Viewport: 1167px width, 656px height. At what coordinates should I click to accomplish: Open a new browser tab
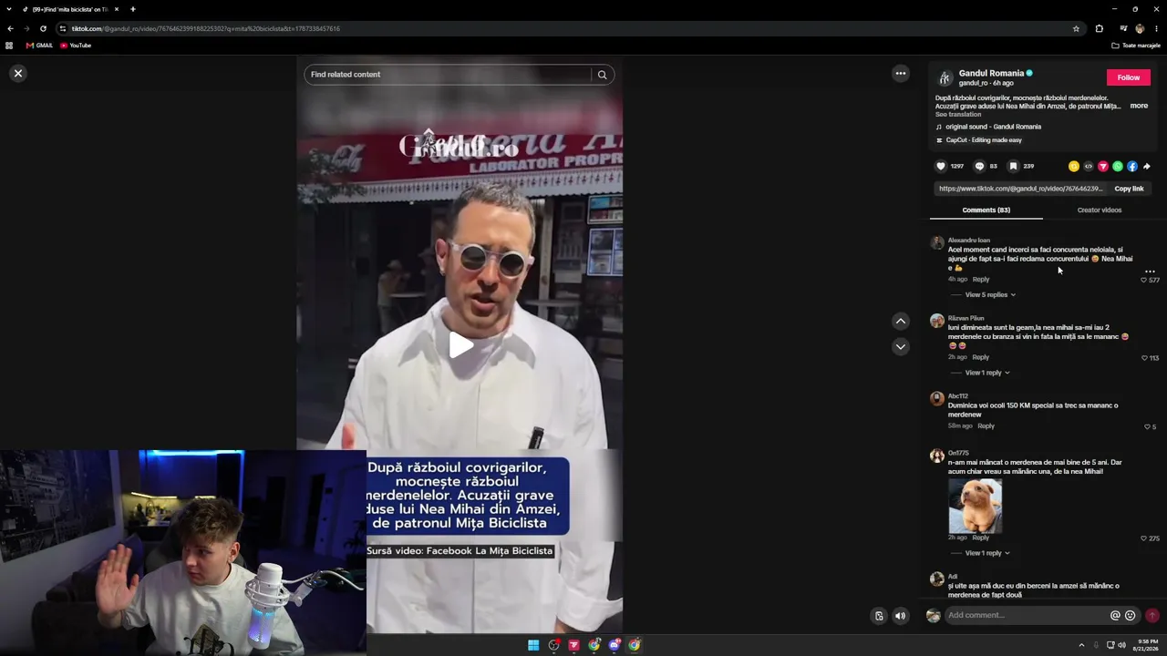(132, 9)
